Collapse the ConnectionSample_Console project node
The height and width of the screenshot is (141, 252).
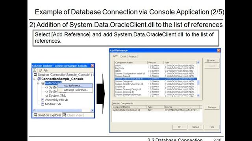click(34, 79)
